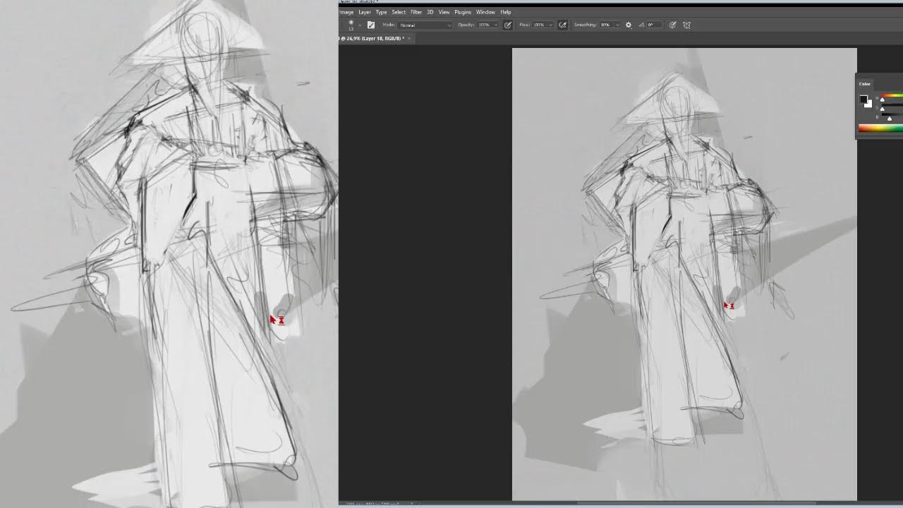Click the background color swatch

point(868,104)
